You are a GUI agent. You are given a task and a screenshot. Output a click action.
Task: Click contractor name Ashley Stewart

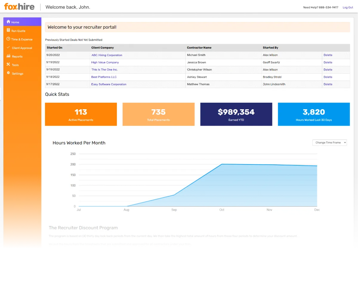[x=197, y=77]
